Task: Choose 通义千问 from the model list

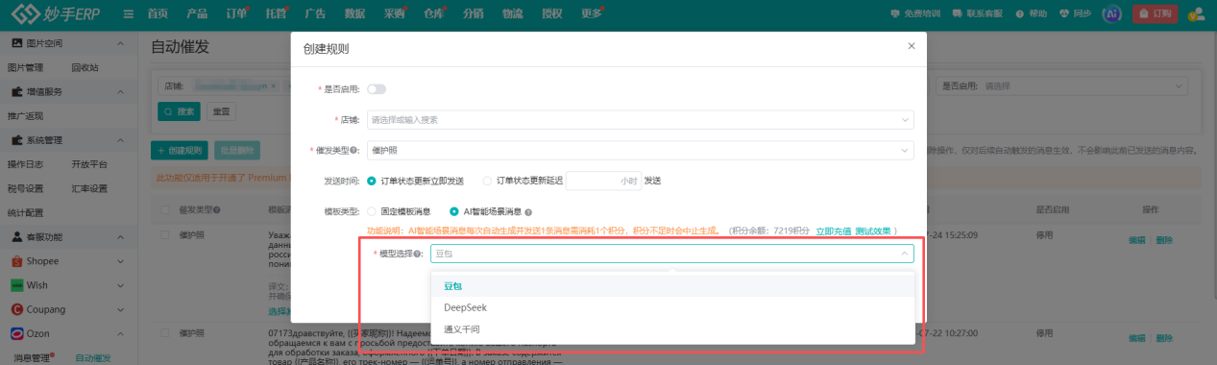Action: point(671,328)
